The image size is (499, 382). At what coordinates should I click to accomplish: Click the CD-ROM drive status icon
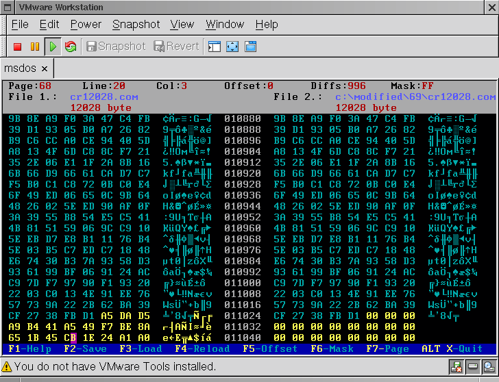coord(488,367)
